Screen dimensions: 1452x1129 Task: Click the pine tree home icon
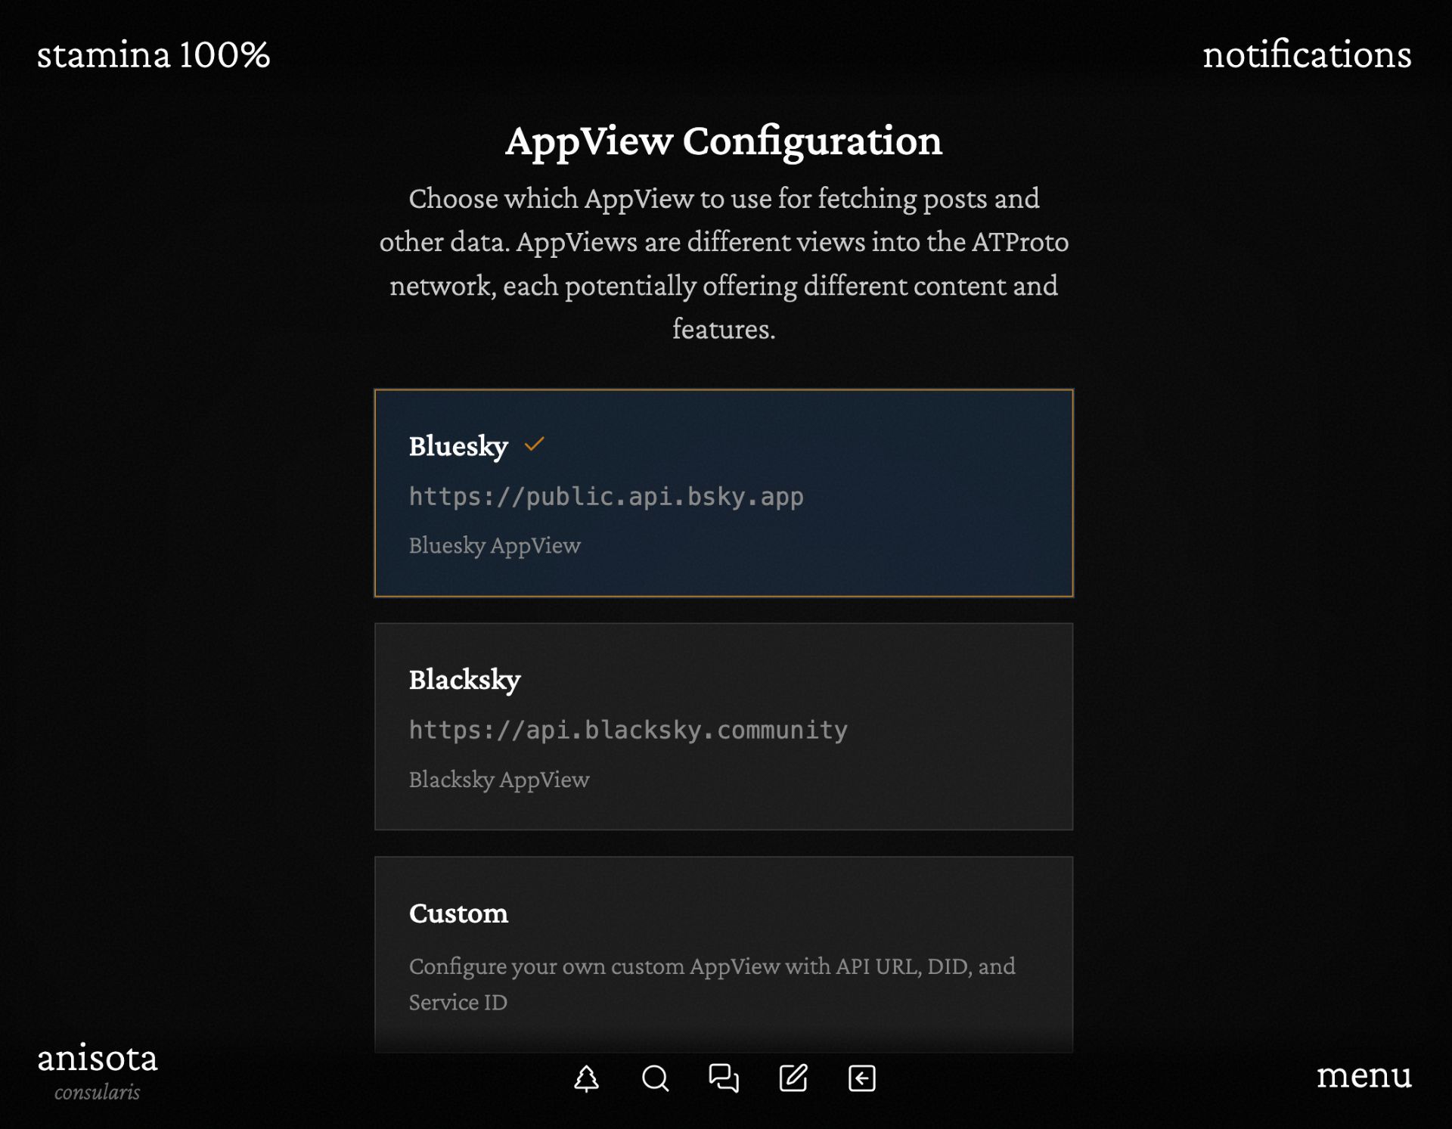[586, 1078]
